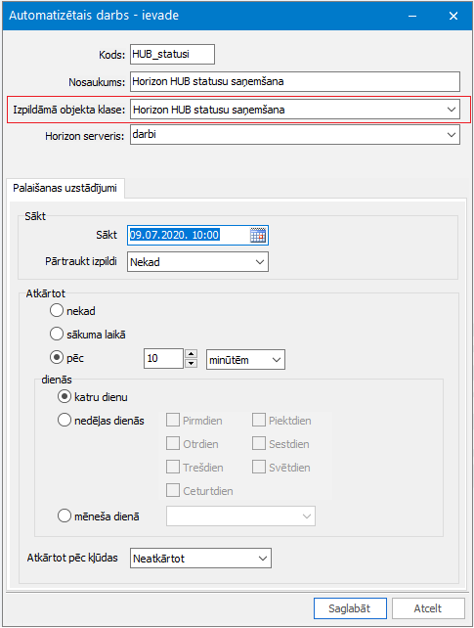Click the 'Pārtraukt izpildi' label

pos(81,261)
